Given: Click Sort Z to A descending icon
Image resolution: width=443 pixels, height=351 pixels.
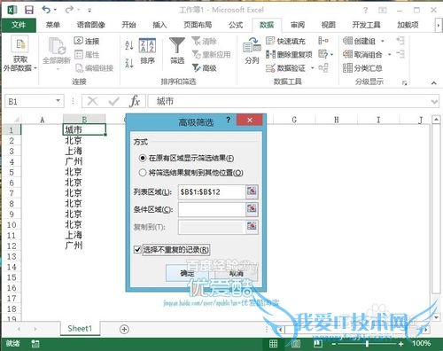Looking at the screenshot, I should point(129,63).
